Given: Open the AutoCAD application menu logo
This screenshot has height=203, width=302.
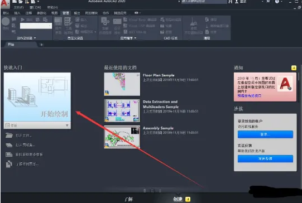Looking at the screenshot, I should (x=4, y=4).
